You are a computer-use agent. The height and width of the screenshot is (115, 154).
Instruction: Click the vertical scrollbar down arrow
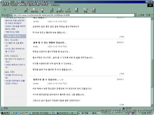[x=152, y=105]
